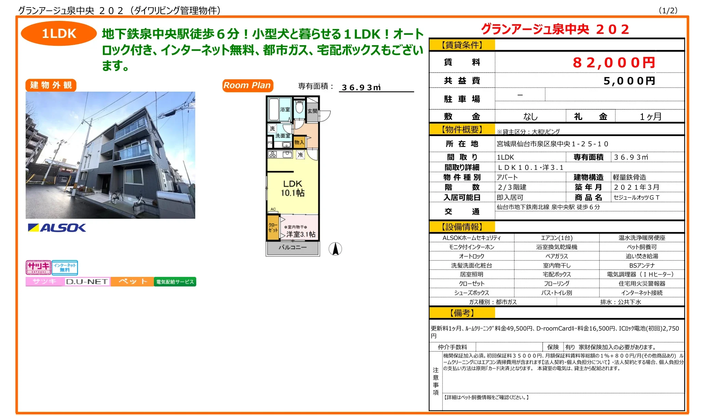Click インターネット接続 in equipment list

(642, 293)
